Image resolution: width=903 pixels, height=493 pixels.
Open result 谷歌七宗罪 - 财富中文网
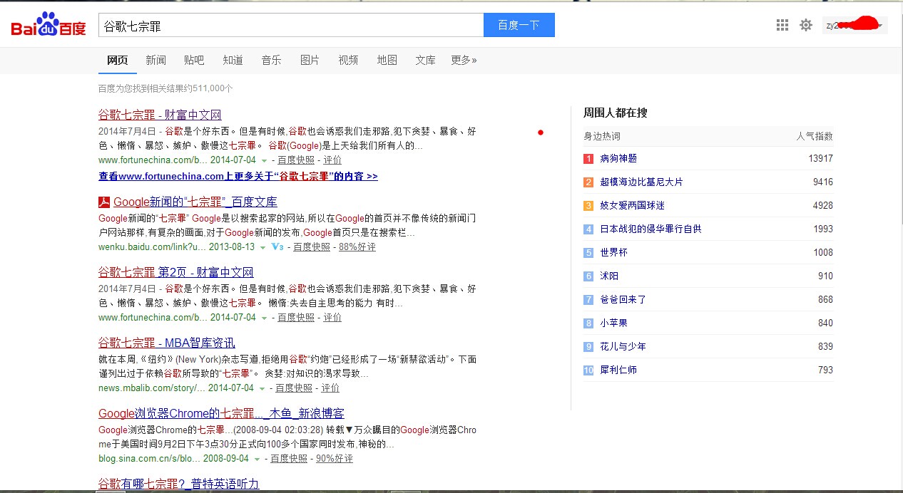tap(160, 115)
